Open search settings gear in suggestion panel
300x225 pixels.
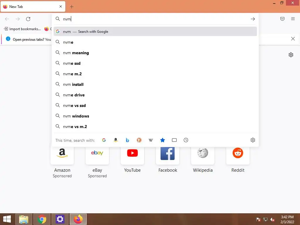(x=253, y=140)
